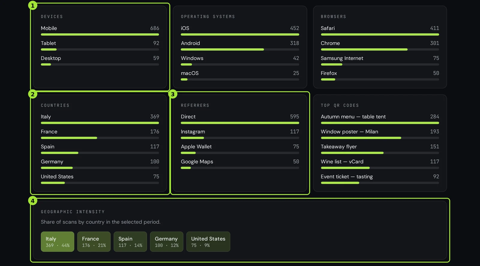Click United States in the Countries list

click(x=57, y=177)
